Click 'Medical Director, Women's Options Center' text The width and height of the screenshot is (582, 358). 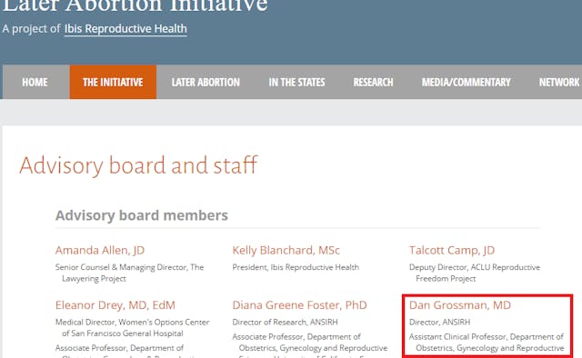[133, 323]
